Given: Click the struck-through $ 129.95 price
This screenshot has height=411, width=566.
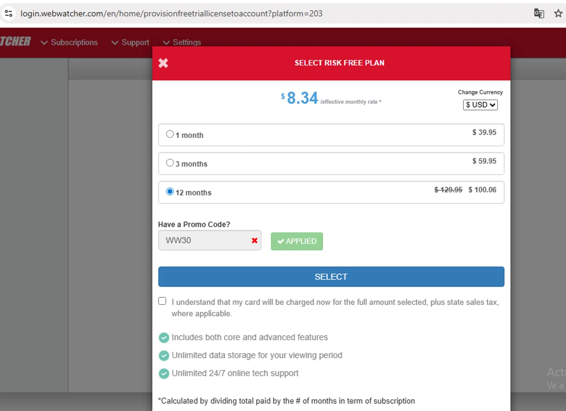Looking at the screenshot, I should (448, 190).
